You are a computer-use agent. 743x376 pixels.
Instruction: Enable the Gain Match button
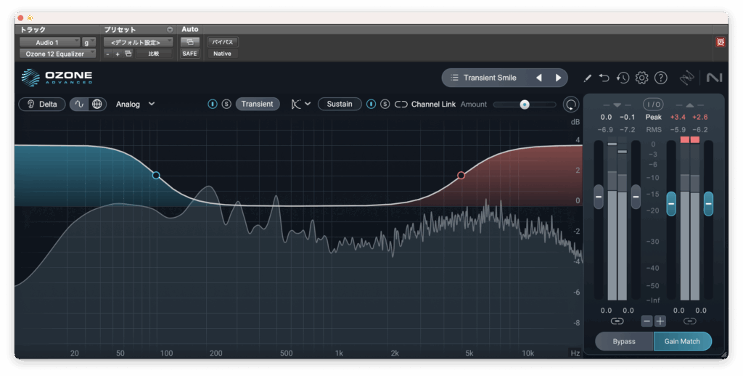pos(682,341)
